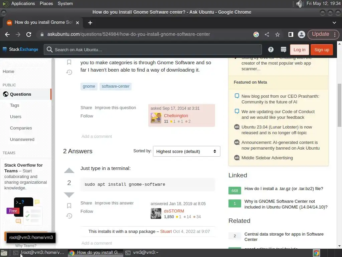This screenshot has width=342, height=257.
Task: Focus the Search on Ask Ubuntu field
Action: point(153,50)
